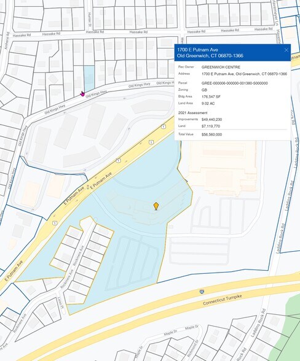Image resolution: width=300 pixels, height=361 pixels.
Task: Click the zoning value 'GB'
Action: click(x=204, y=90)
